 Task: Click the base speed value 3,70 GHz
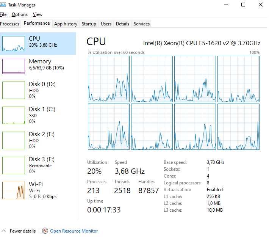[x=216, y=162]
